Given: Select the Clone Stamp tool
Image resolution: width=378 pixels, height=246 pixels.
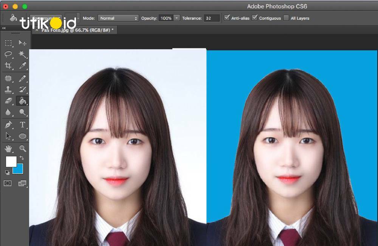Looking at the screenshot, I should tap(8, 90).
